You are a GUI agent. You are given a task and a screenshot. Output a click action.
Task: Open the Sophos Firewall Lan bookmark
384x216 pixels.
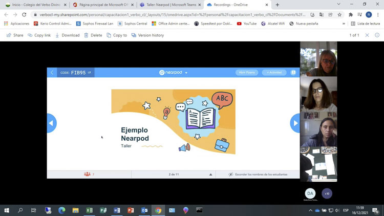(x=95, y=24)
